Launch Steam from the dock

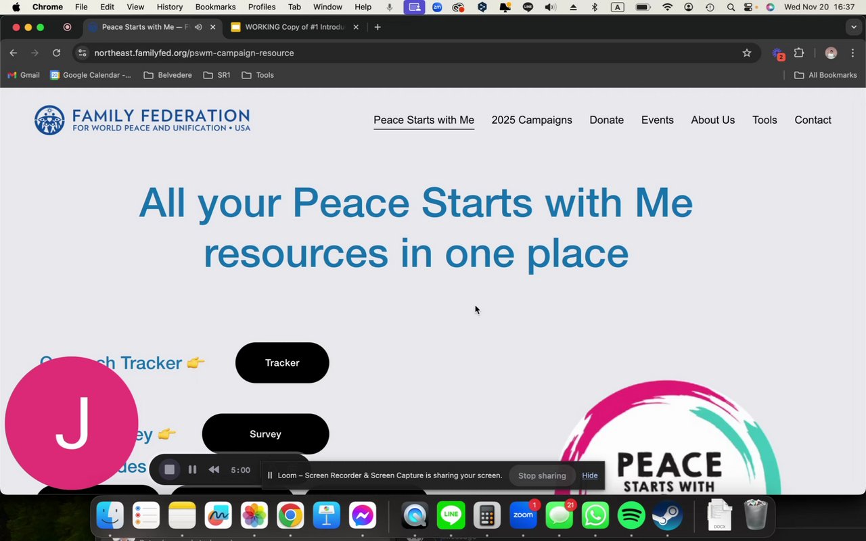[667, 516]
